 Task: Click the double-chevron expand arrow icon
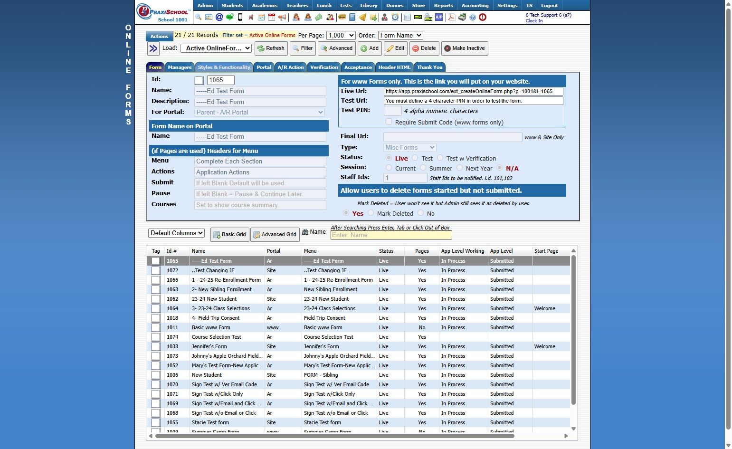click(x=153, y=48)
